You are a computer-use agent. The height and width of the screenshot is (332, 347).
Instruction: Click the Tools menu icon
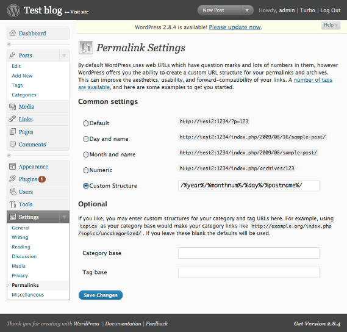pyautogui.click(x=13, y=204)
